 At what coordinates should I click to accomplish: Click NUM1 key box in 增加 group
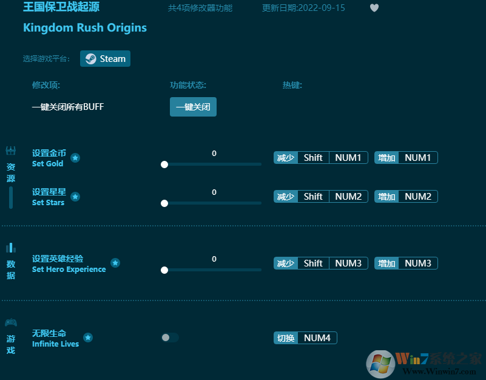click(x=418, y=158)
